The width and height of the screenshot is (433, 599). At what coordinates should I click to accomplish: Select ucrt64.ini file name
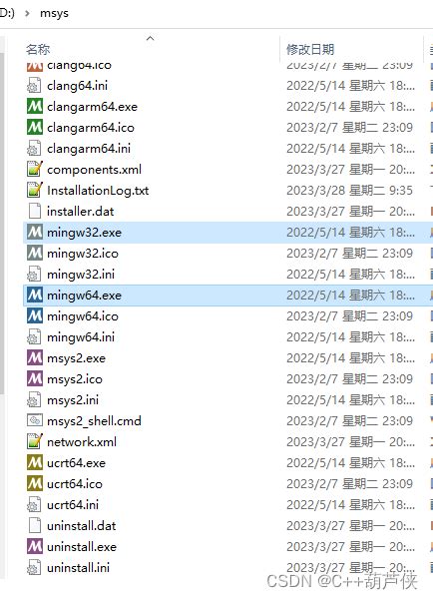pos(73,504)
